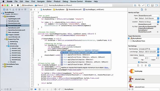Viewport: 160px width, 91px height.
Task: Choose applyImpulse(impulse: CGVector) completion
Action: [x=86, y=60]
